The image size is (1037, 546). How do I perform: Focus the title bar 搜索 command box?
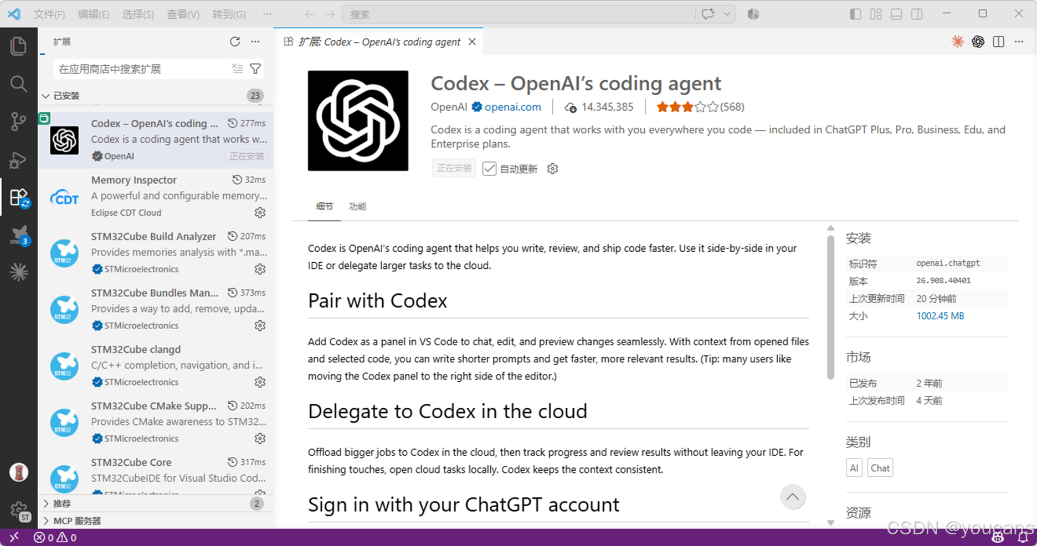[518, 14]
